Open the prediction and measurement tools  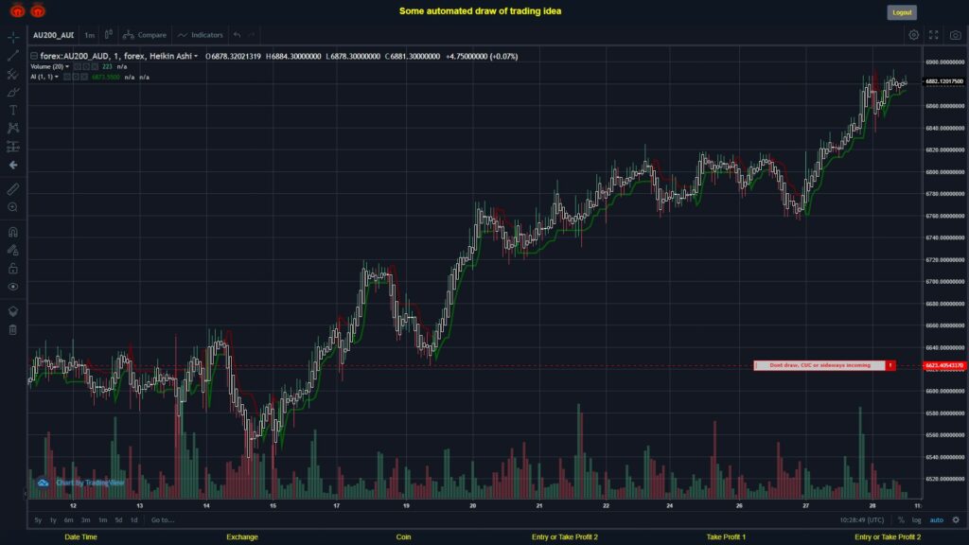[13, 147]
